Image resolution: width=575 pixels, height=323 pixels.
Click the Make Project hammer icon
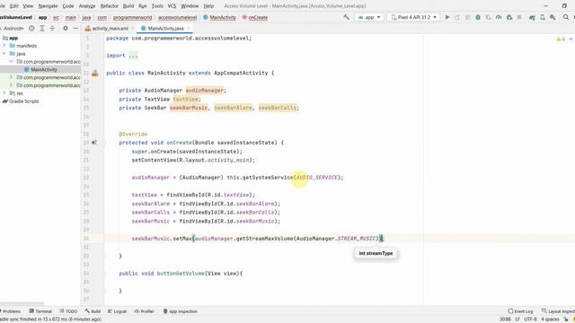pos(346,17)
